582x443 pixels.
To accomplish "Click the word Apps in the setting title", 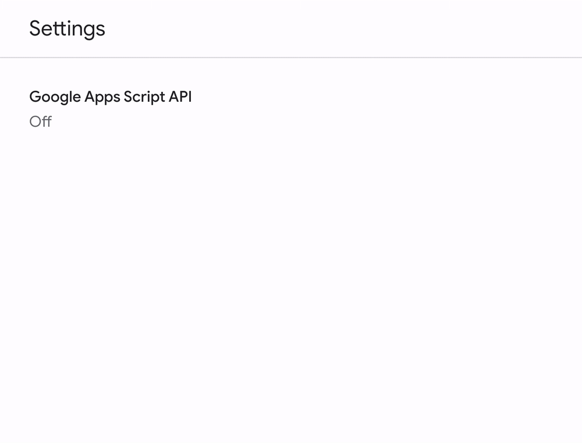I will pyautogui.click(x=102, y=97).
